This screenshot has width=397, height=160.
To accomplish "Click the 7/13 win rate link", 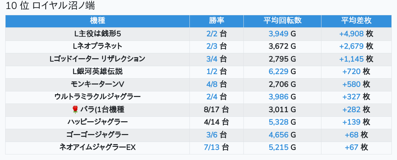I will [x=212, y=148].
